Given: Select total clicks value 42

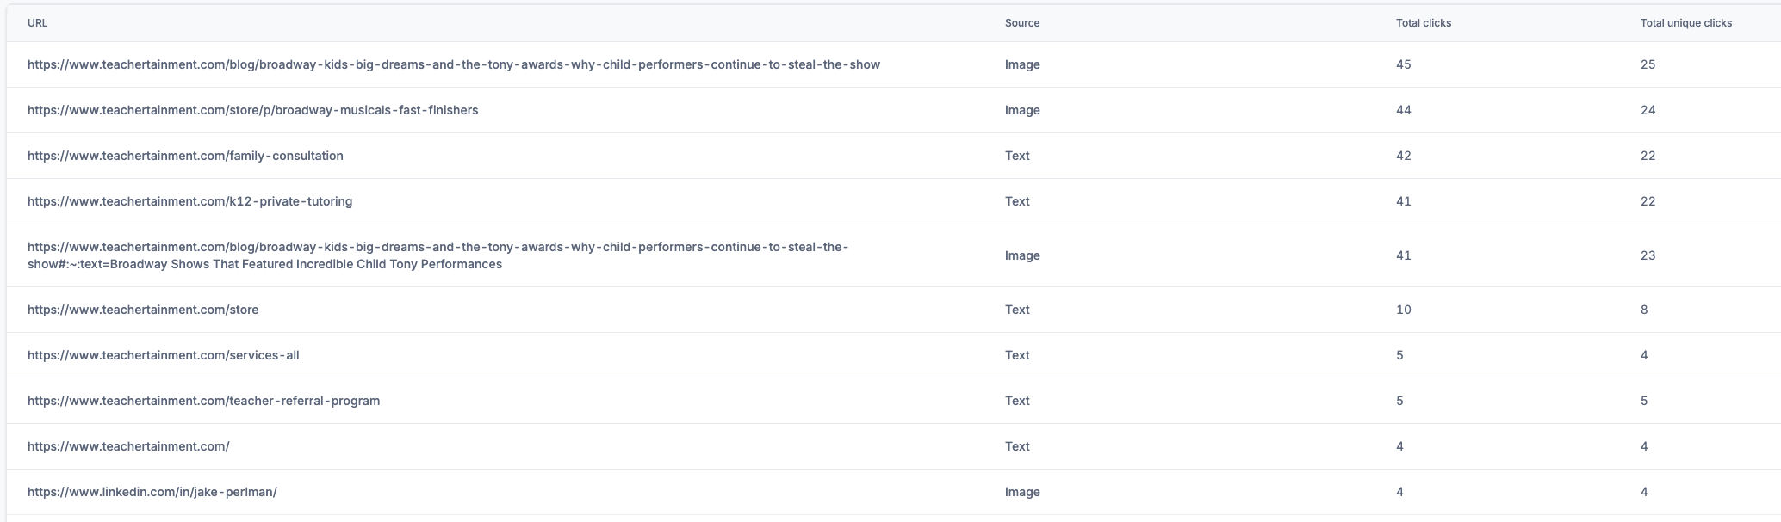Looking at the screenshot, I should (1404, 156).
